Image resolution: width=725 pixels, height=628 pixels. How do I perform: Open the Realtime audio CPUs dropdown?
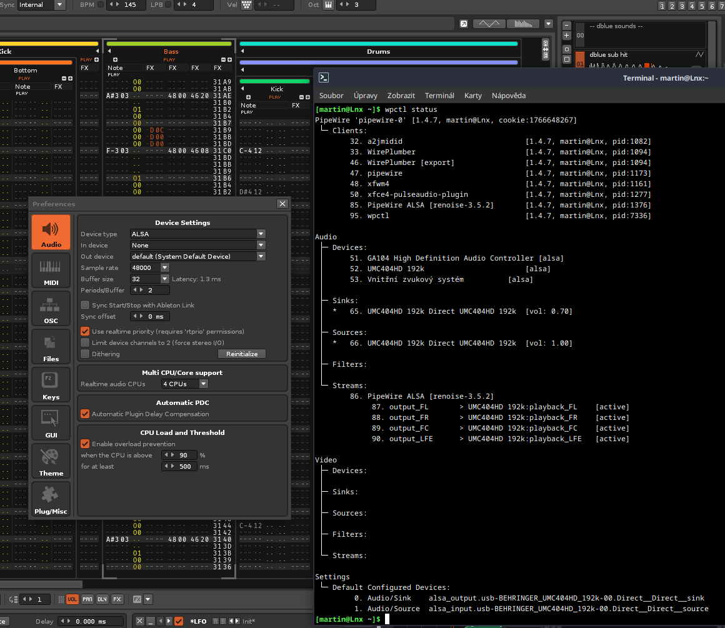(184, 384)
